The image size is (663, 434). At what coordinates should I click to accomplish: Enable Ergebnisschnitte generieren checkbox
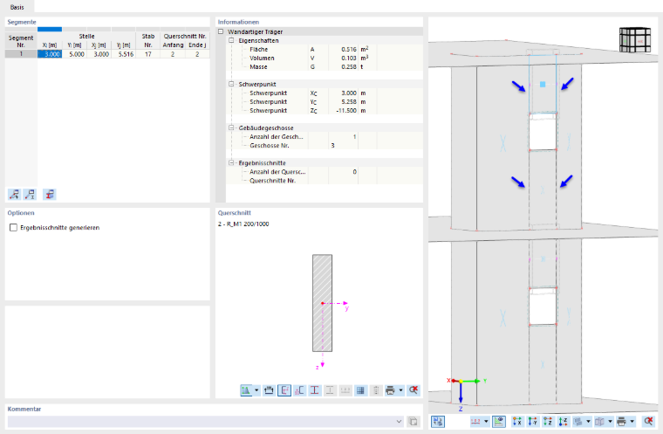(x=14, y=228)
